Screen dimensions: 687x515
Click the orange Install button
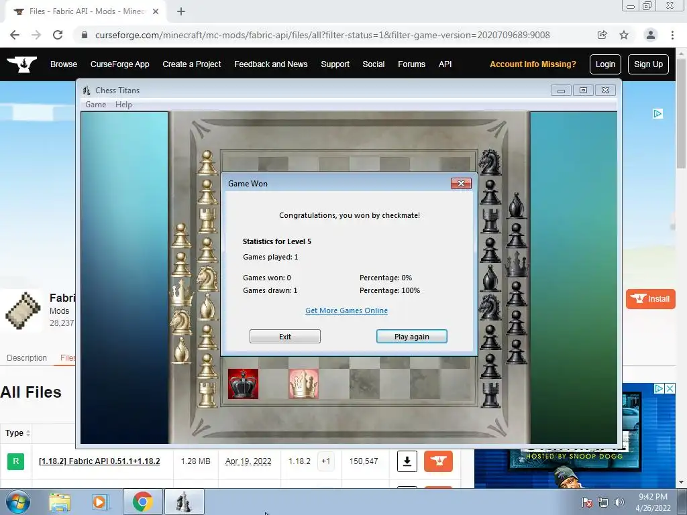[x=650, y=299]
